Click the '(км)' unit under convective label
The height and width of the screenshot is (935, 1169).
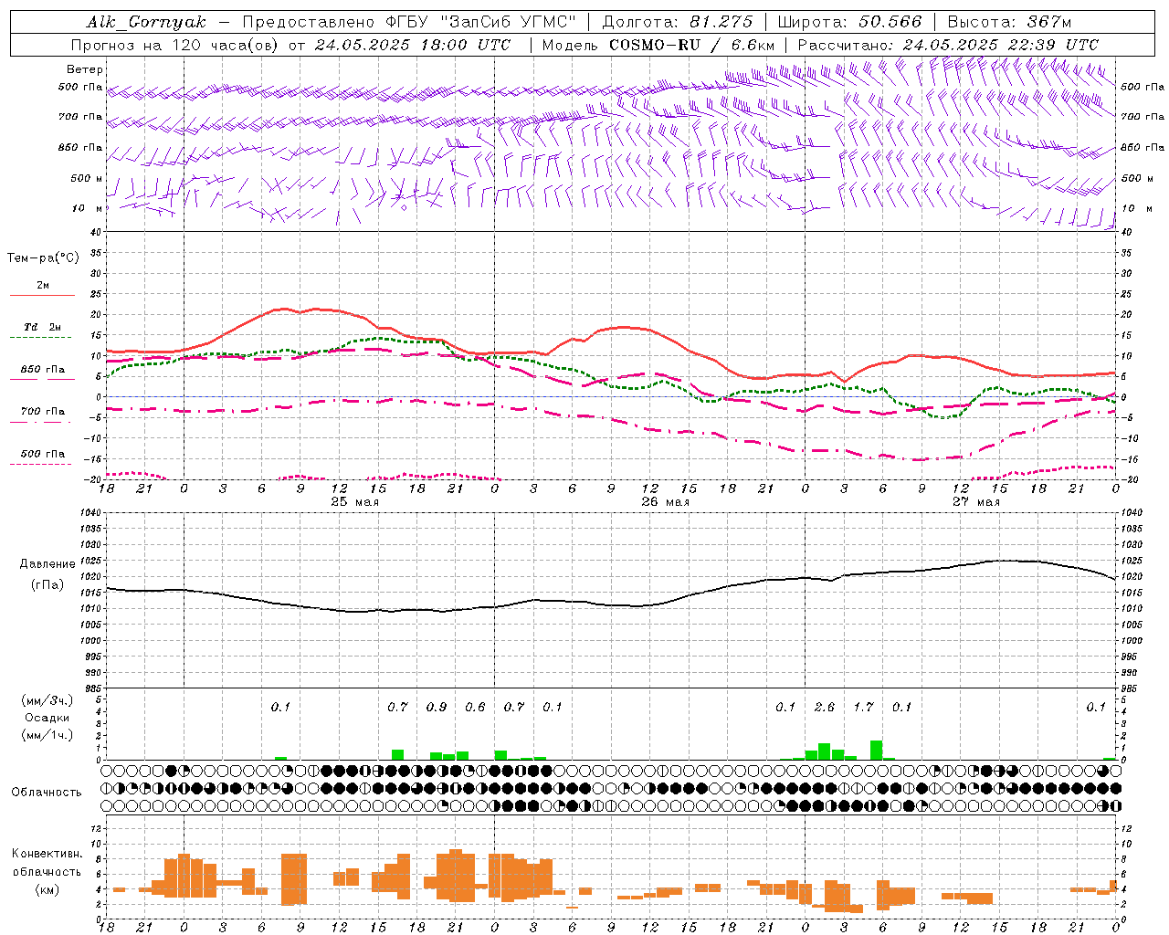tap(47, 889)
